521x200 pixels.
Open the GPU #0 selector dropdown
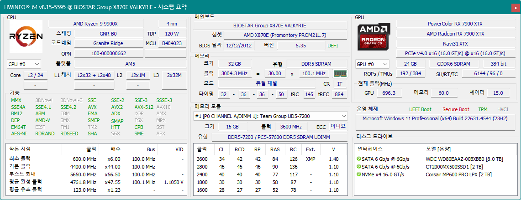(373, 64)
